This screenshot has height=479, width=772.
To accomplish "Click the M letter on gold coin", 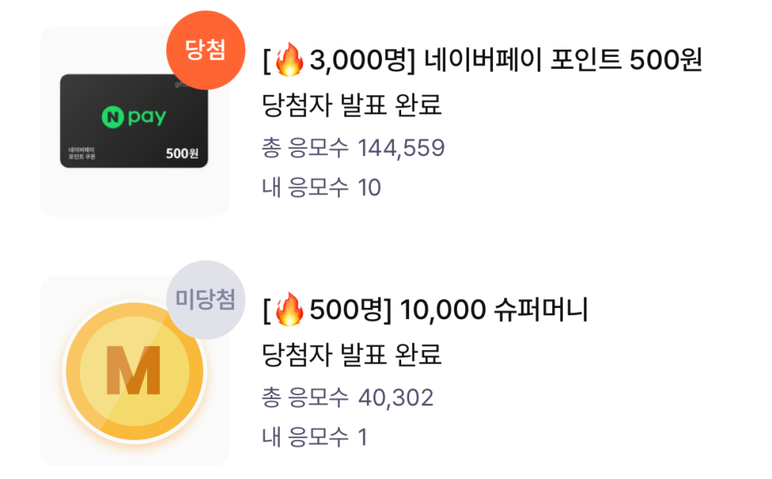I will pos(134,370).
